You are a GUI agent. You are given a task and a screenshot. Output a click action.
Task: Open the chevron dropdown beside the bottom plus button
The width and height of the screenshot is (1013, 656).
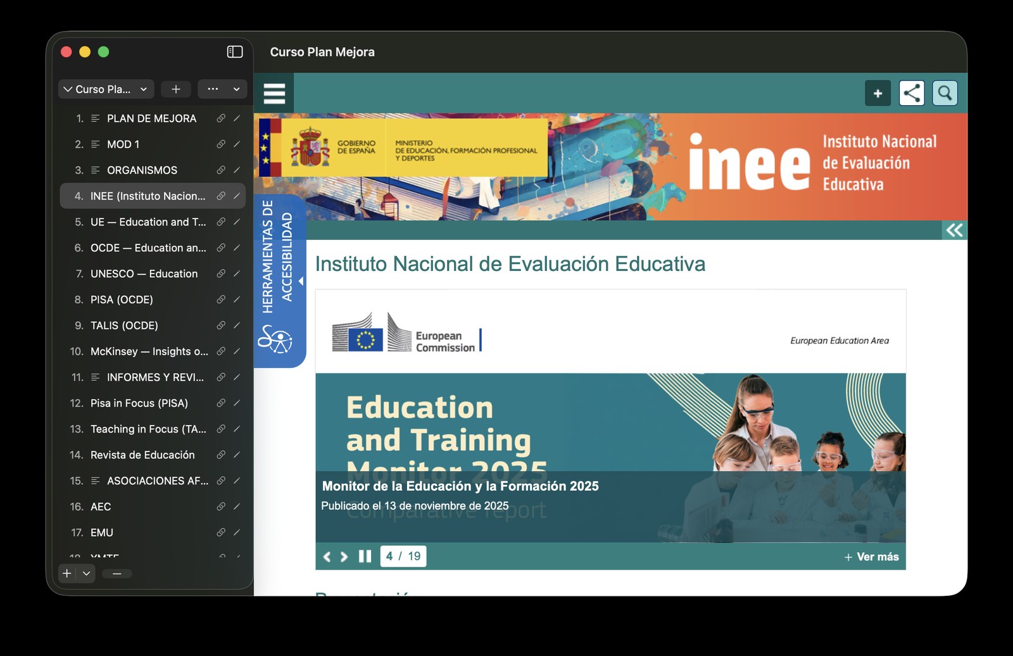(x=86, y=574)
